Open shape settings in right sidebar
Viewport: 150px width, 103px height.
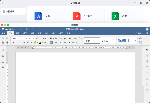[147, 73]
